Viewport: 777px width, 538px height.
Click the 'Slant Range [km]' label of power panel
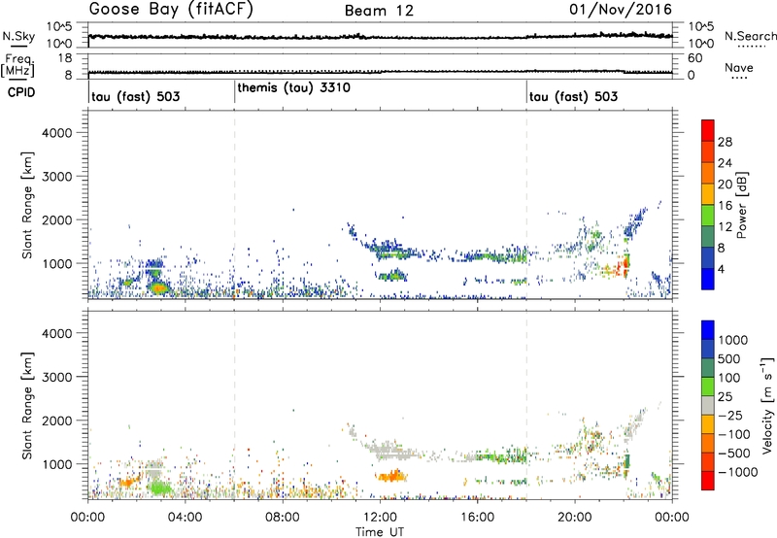[x=27, y=205]
